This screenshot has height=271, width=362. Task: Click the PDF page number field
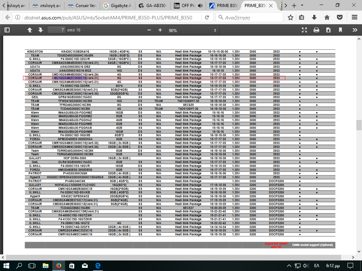(x=56, y=30)
